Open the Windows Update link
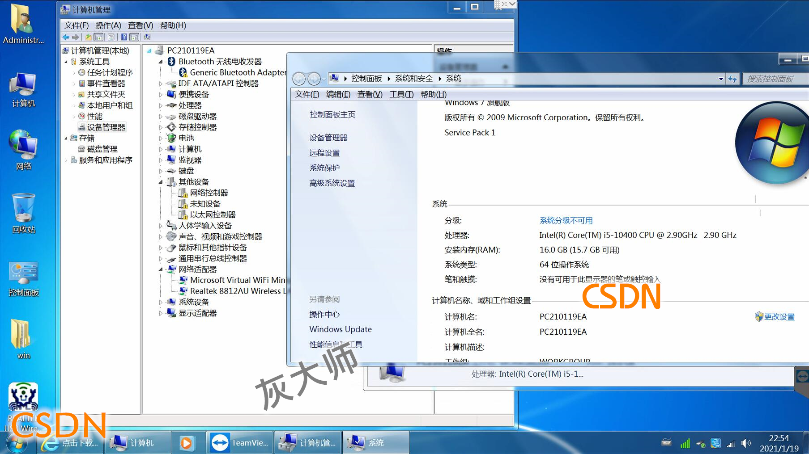Image resolution: width=809 pixels, height=454 pixels. [341, 329]
